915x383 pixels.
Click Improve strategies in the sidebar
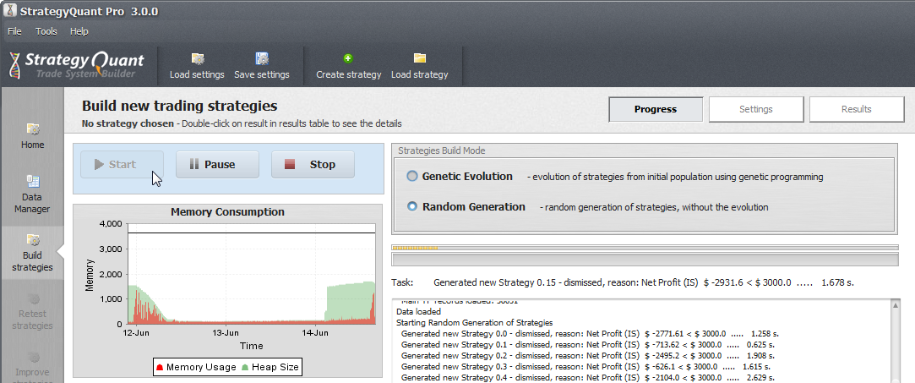(x=33, y=367)
